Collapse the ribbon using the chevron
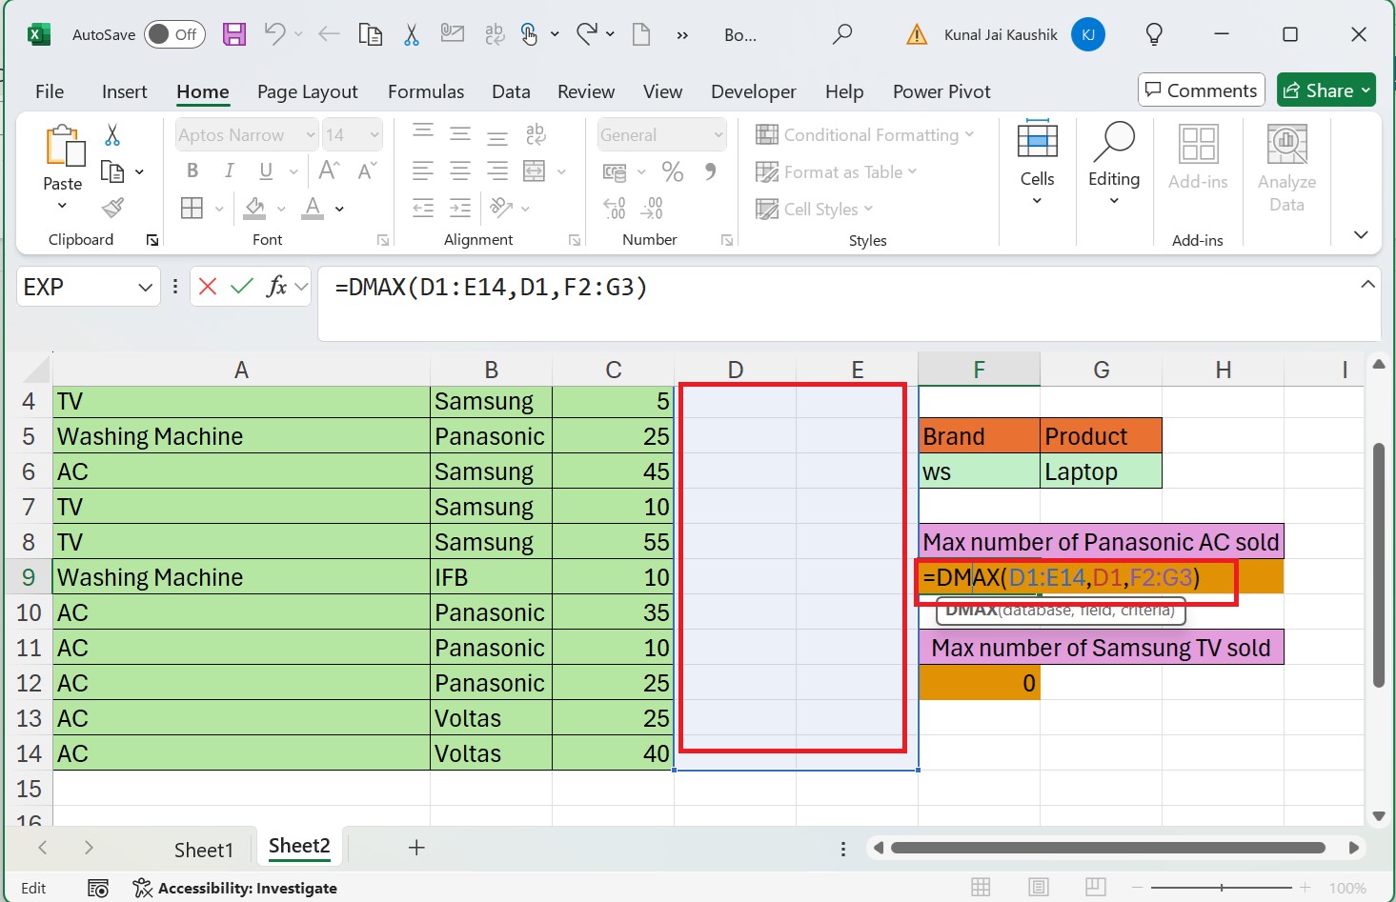 [1361, 234]
